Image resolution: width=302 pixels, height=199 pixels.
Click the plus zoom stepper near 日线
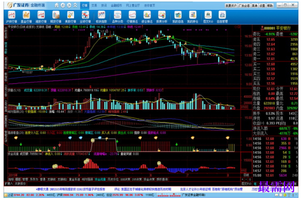243,179
